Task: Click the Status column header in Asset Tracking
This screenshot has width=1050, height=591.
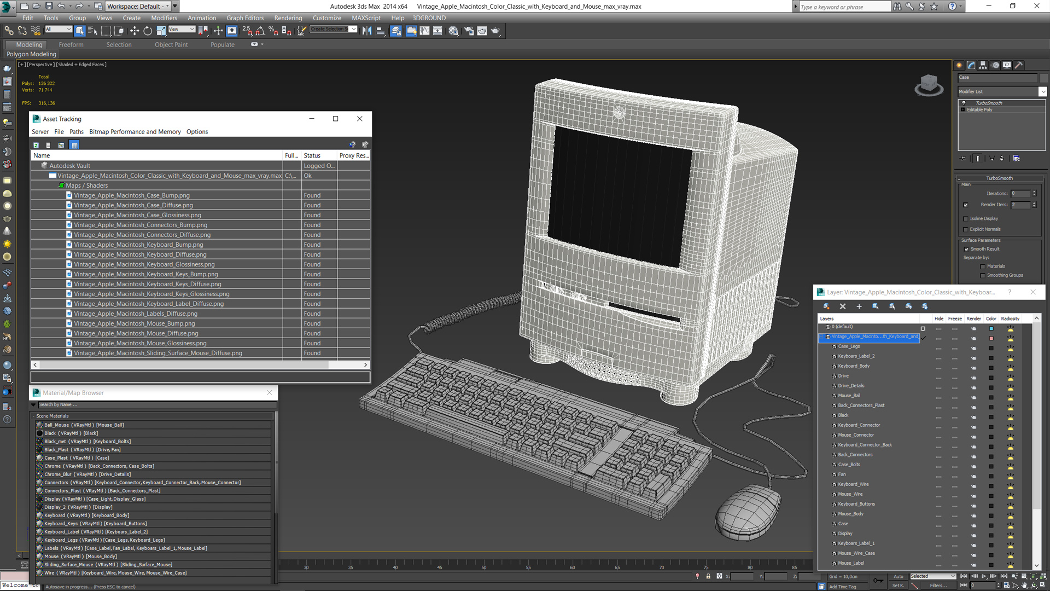Action: point(319,155)
